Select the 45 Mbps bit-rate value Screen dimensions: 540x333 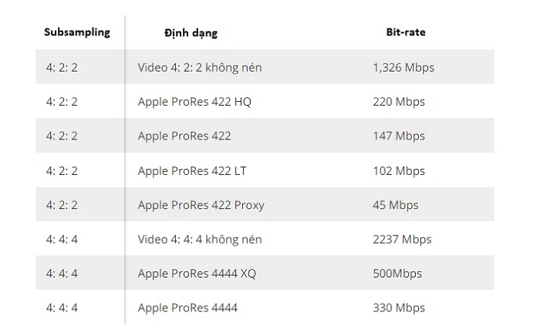click(x=395, y=205)
